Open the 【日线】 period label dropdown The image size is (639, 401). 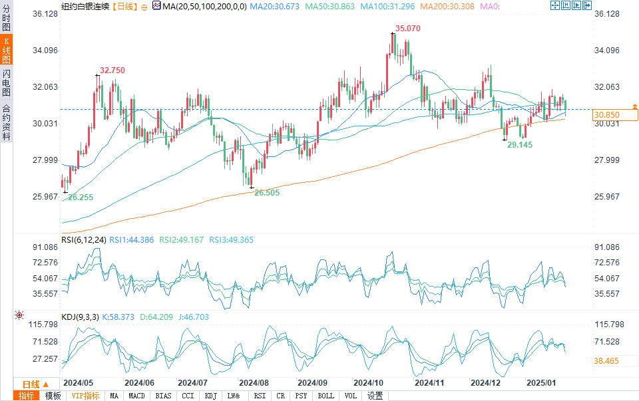pyautogui.click(x=125, y=7)
